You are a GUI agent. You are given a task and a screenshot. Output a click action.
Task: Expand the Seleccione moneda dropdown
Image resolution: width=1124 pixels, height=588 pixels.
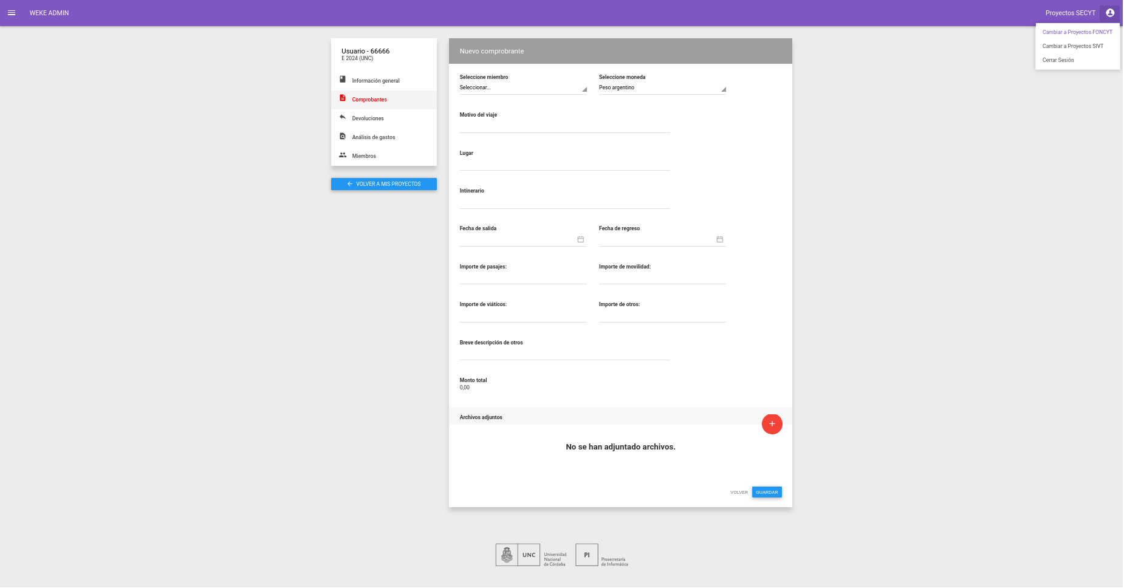[x=662, y=88]
